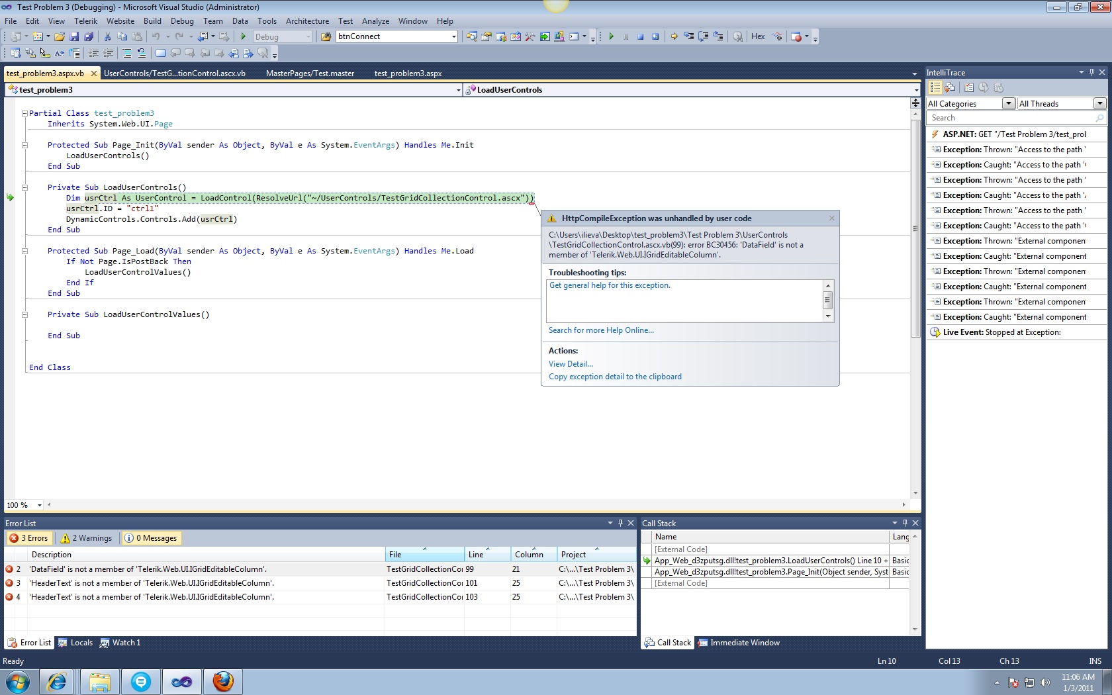1112x695 pixels.
Task: Select IntelliTrace events list view icon
Action: [935, 87]
